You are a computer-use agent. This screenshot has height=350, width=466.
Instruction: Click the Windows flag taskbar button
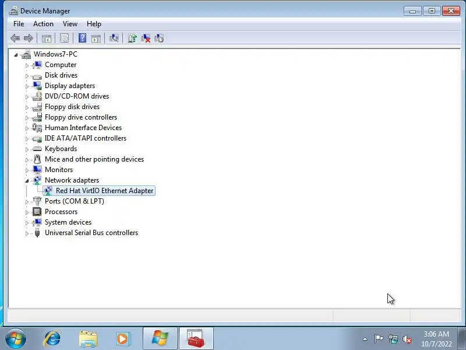pyautogui.click(x=160, y=339)
